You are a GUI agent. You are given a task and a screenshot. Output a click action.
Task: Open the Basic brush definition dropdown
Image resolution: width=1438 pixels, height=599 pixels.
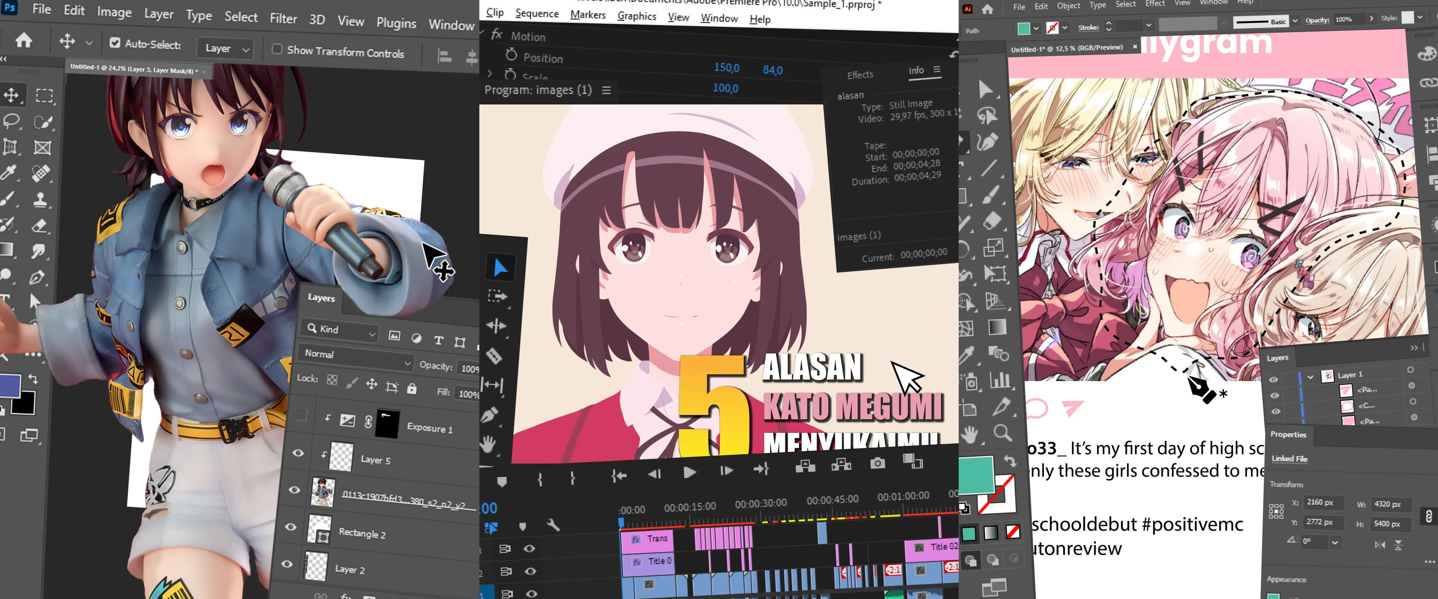point(1295,21)
